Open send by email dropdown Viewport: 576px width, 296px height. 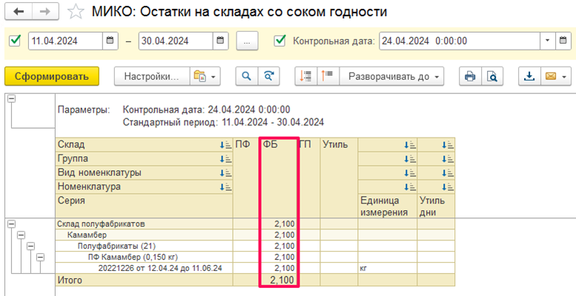(x=555, y=76)
